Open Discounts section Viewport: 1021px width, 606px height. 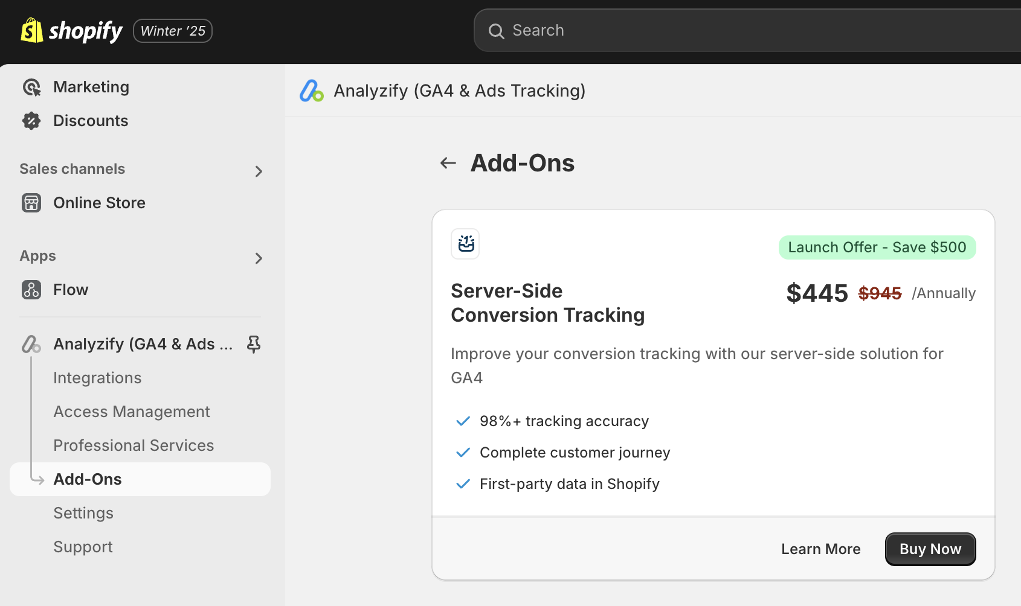[x=91, y=121]
